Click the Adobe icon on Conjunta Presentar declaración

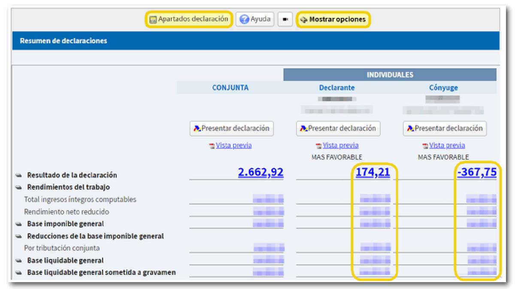(197, 128)
